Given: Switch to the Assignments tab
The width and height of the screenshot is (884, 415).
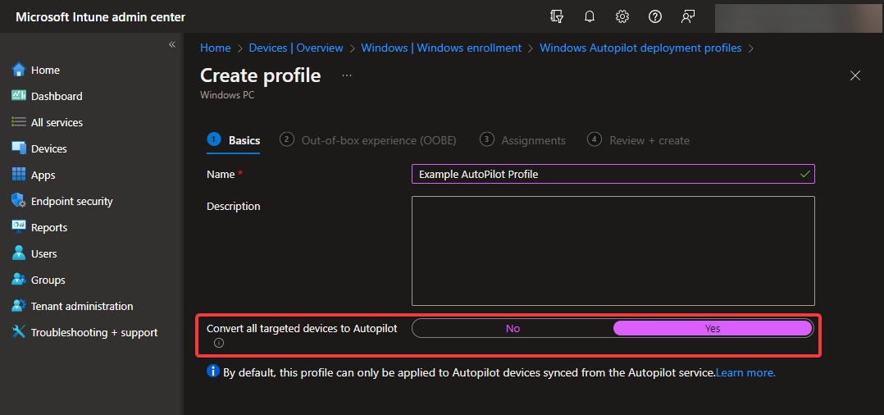Looking at the screenshot, I should [x=522, y=140].
